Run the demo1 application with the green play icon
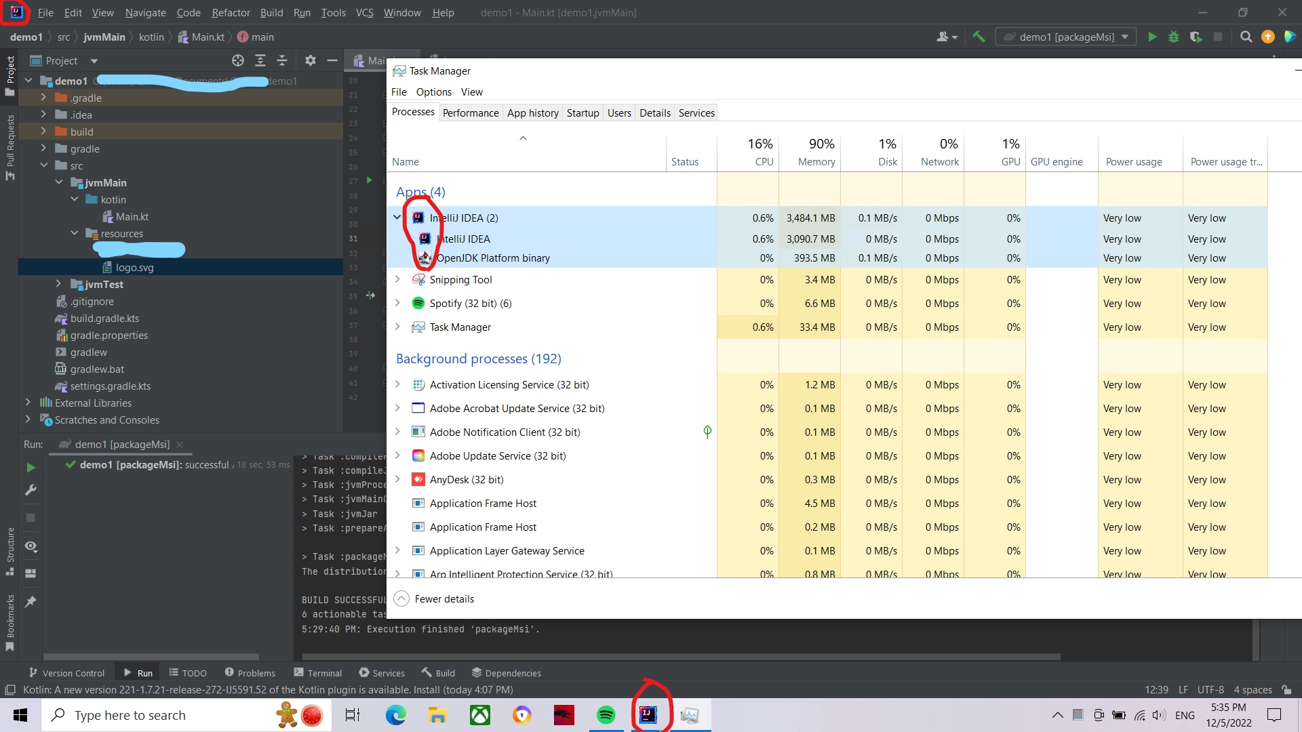Image resolution: width=1302 pixels, height=732 pixels. [1152, 37]
